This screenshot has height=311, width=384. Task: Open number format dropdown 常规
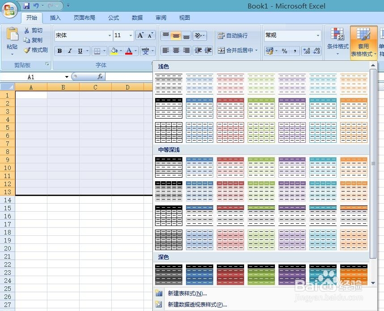click(x=318, y=35)
